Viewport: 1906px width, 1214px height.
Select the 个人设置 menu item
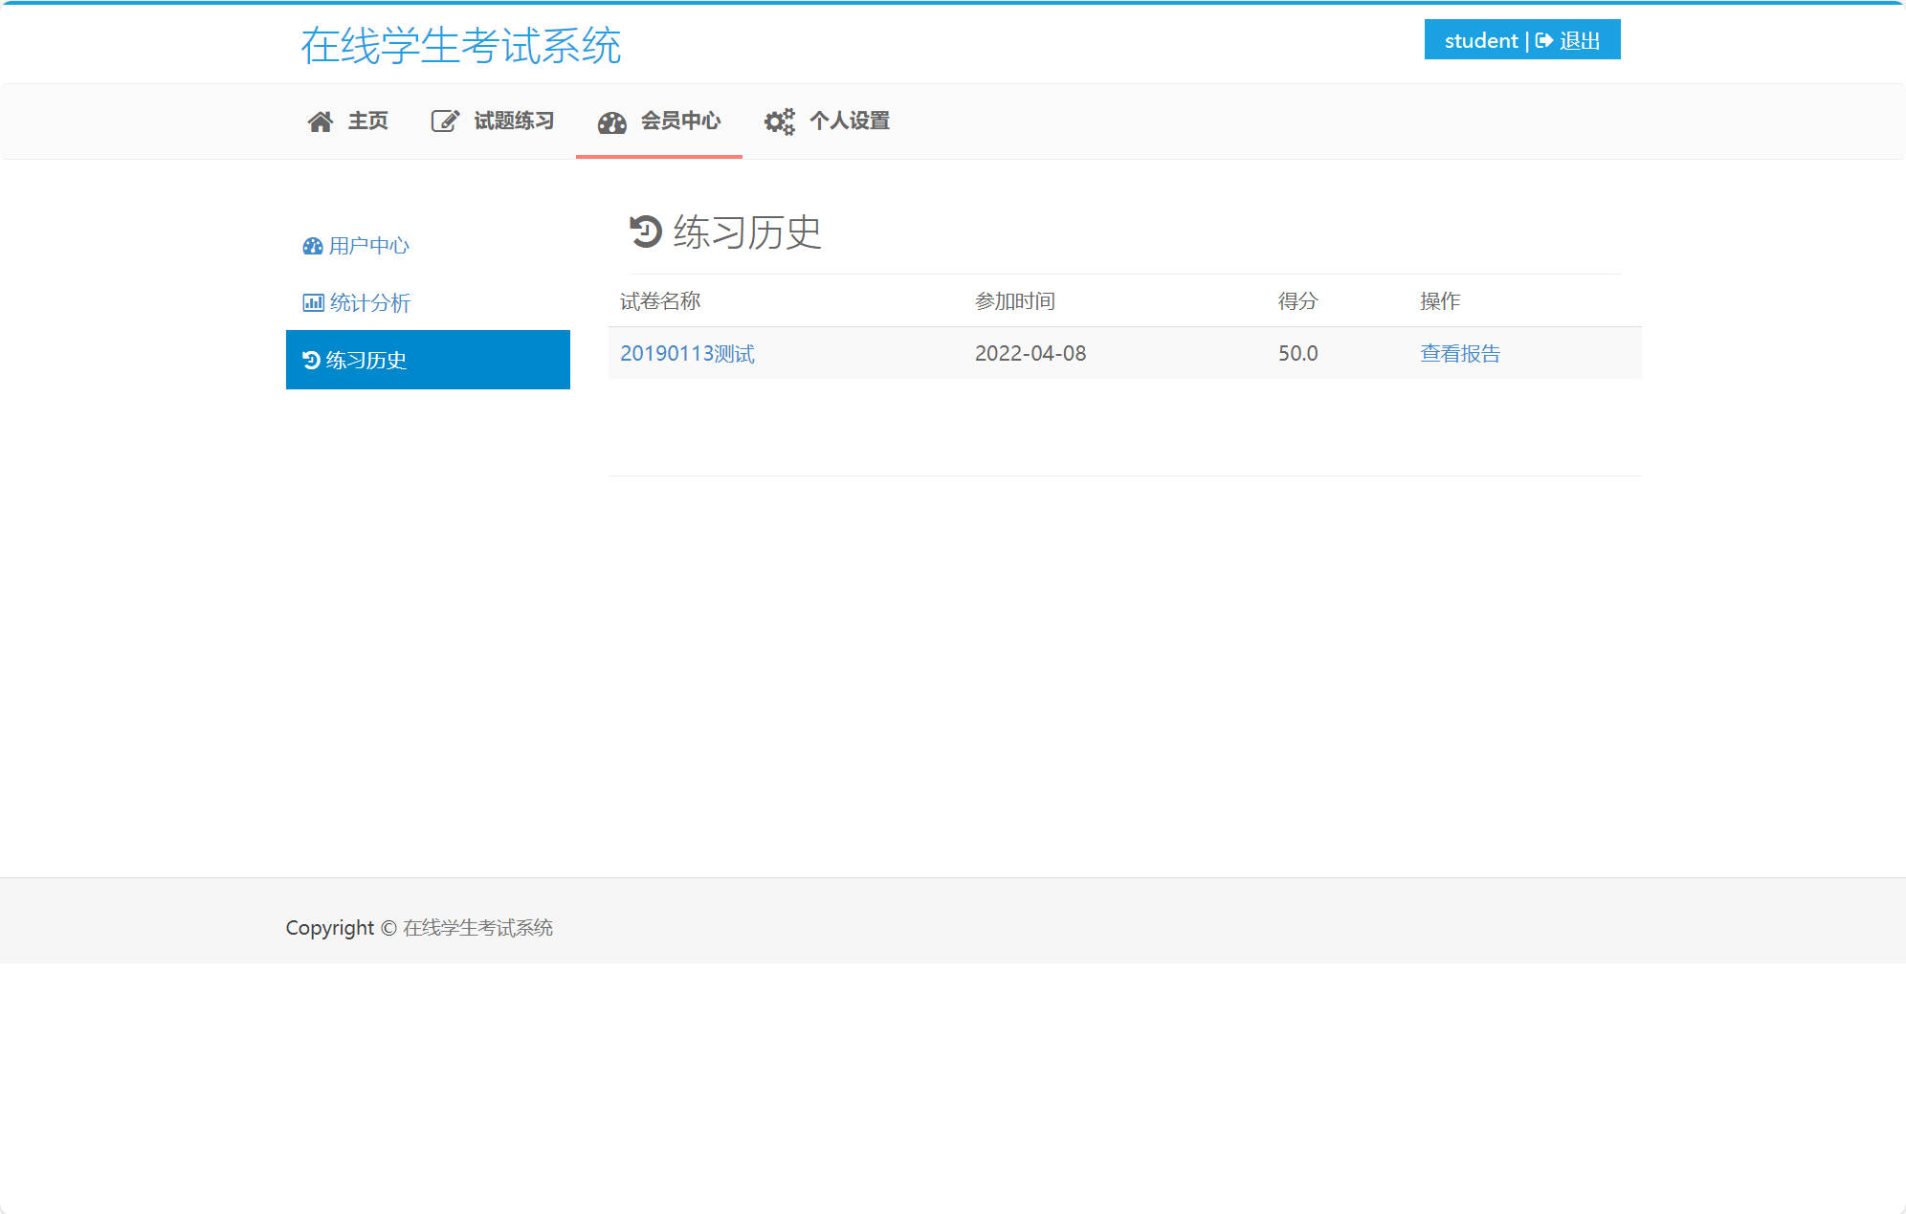(851, 121)
